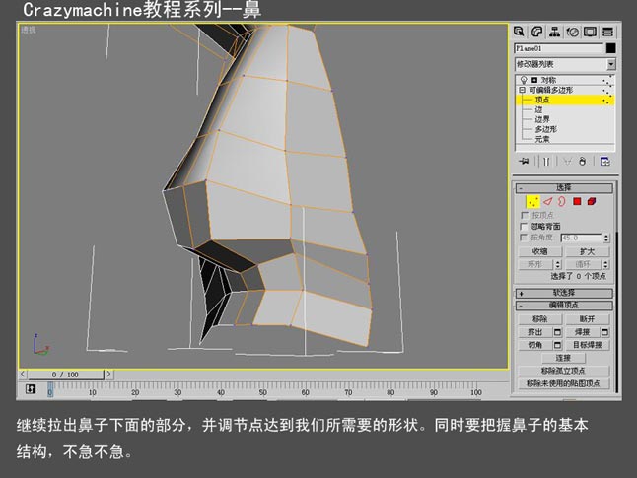Image resolution: width=637 pixels, height=478 pixels.
Task: Click the time slider showing 0 / 100
Action: [65, 375]
